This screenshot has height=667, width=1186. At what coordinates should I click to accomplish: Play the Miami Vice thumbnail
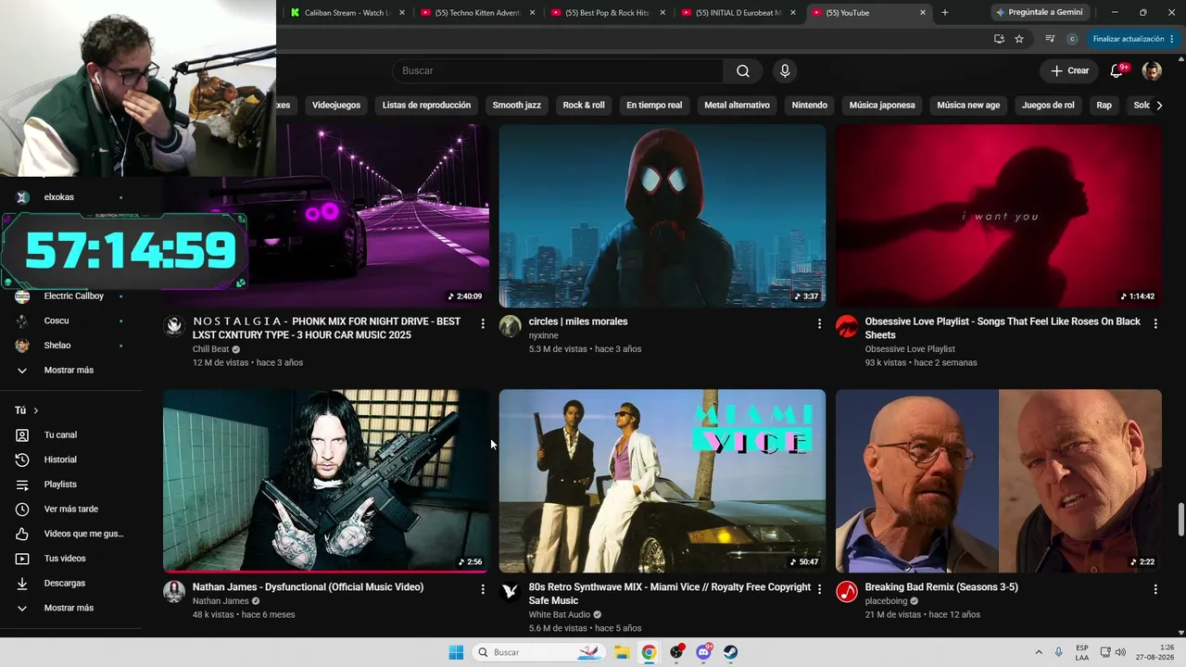click(662, 481)
